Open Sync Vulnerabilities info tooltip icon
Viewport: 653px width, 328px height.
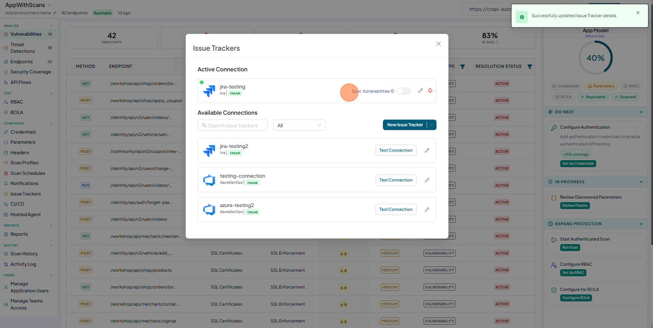[x=392, y=91]
